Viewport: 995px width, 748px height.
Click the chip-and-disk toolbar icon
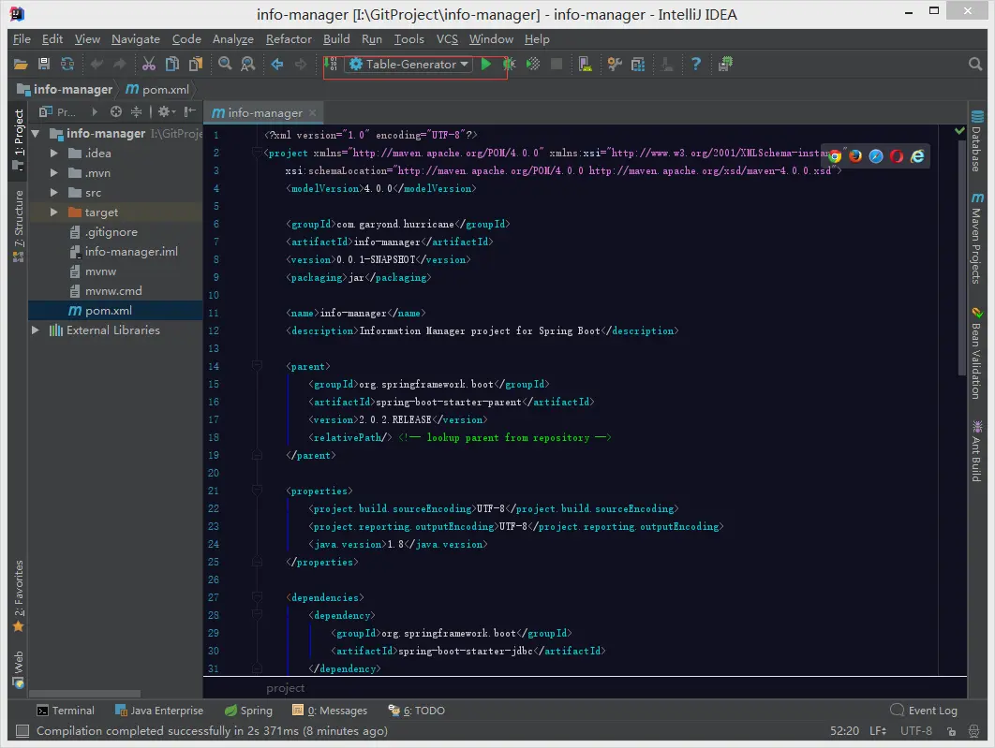click(725, 64)
